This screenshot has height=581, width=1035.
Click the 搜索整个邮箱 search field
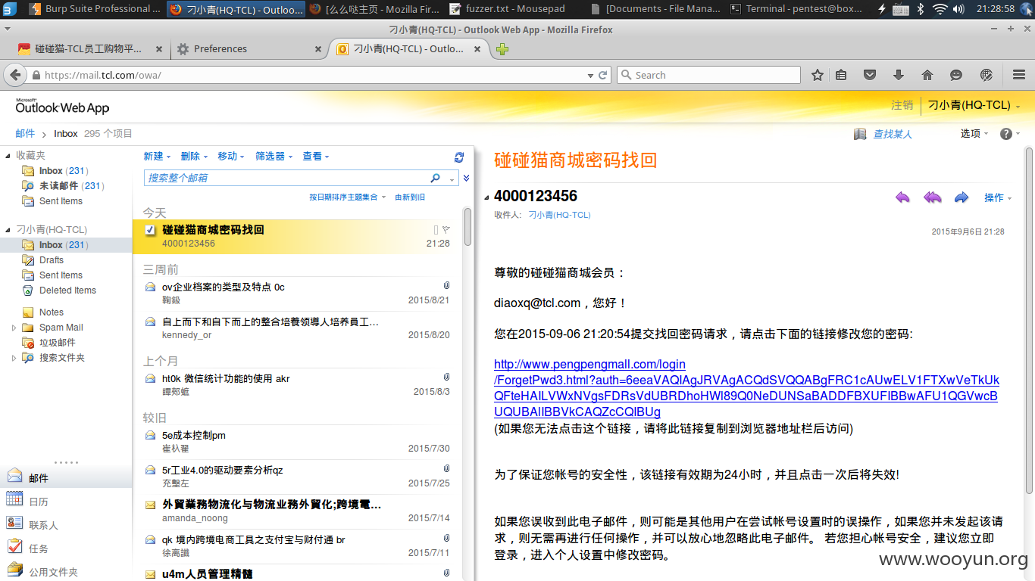[286, 178]
